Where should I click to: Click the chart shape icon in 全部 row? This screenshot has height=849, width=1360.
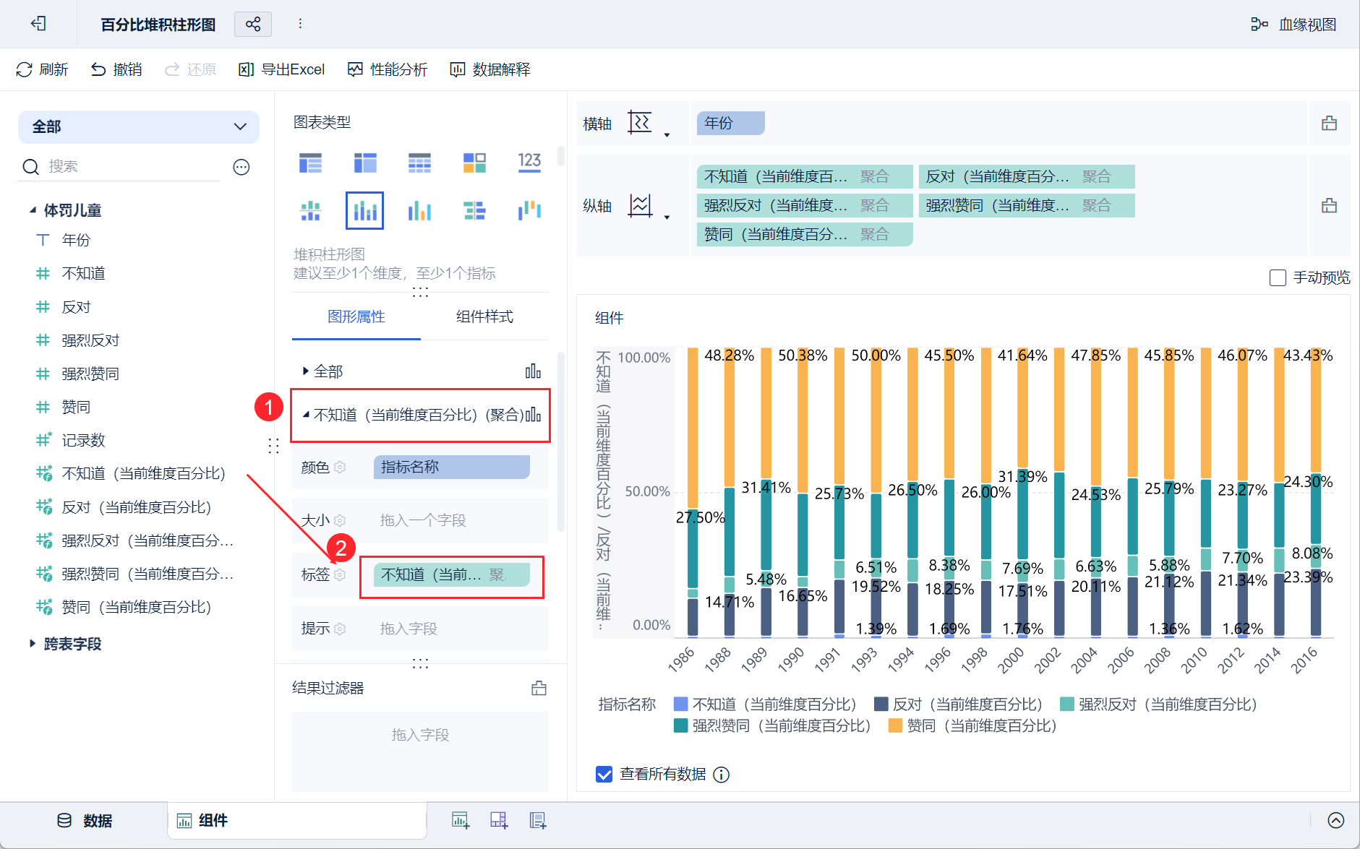(533, 371)
